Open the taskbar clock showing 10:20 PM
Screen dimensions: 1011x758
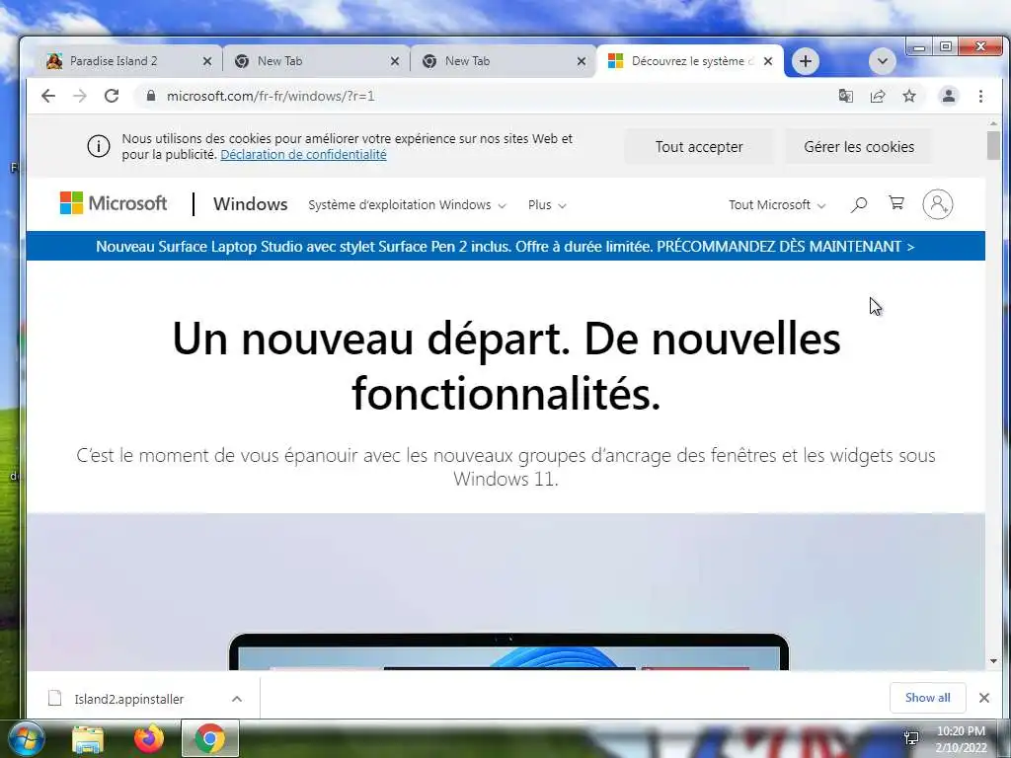click(x=961, y=739)
